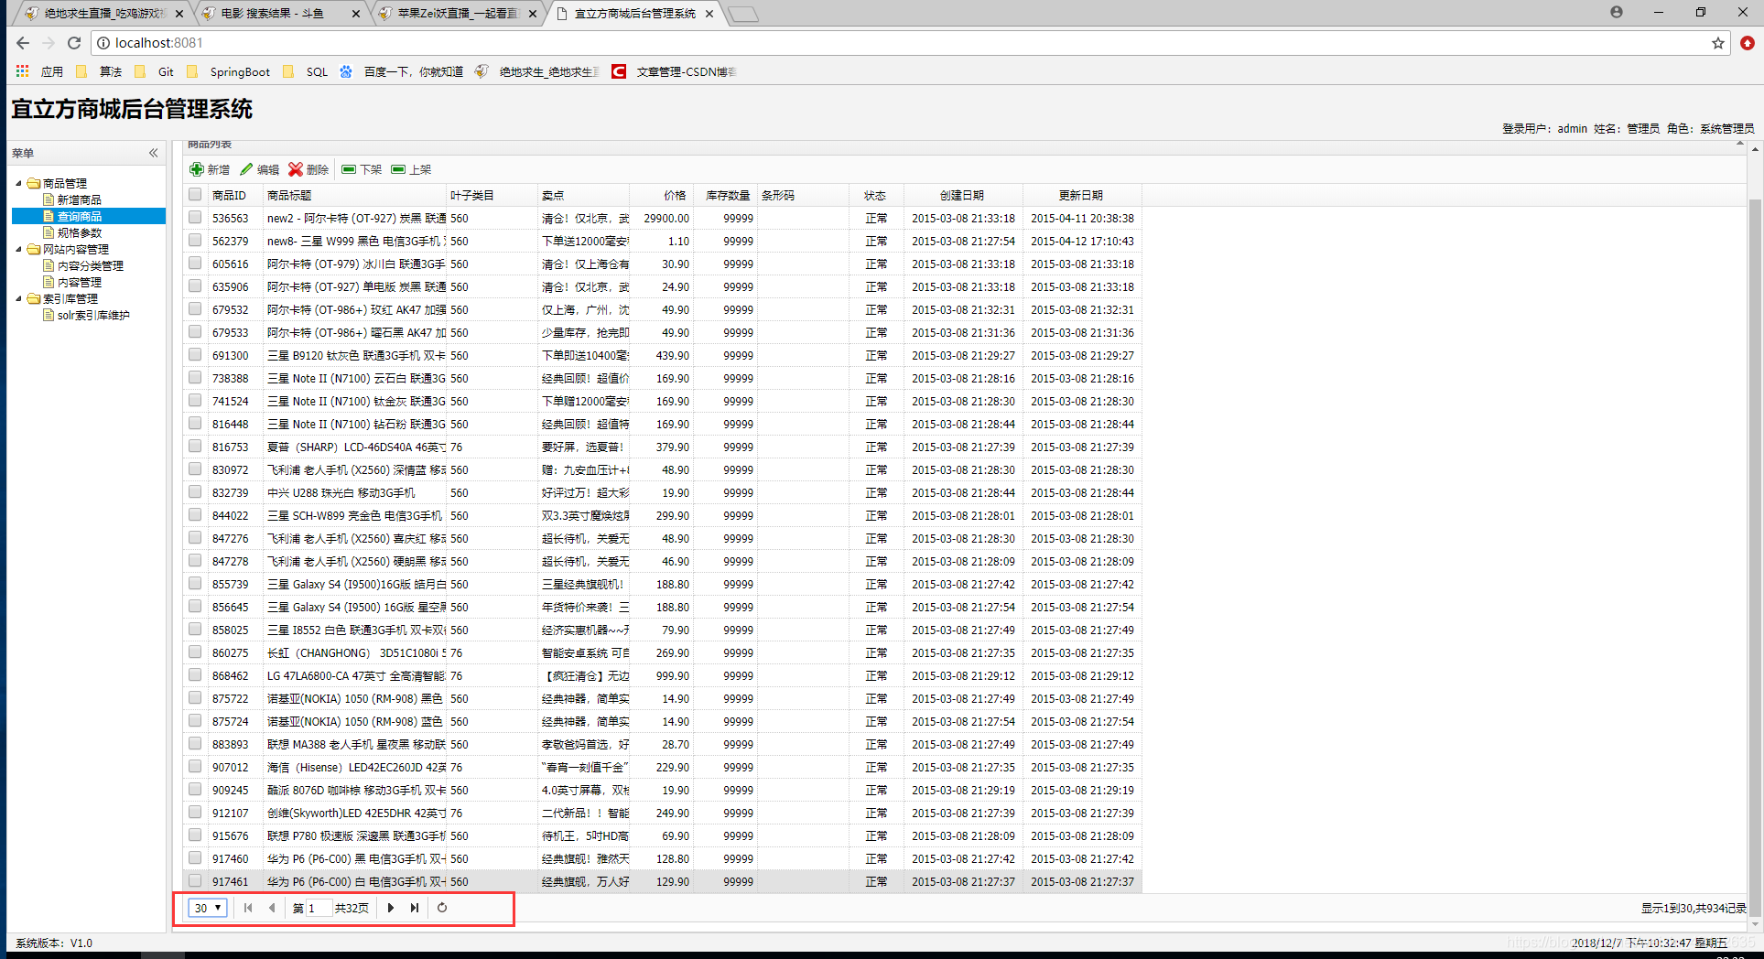Screen dimensions: 1764x959
Task: Tick the checkbox for product 816753
Action: pyautogui.click(x=195, y=446)
